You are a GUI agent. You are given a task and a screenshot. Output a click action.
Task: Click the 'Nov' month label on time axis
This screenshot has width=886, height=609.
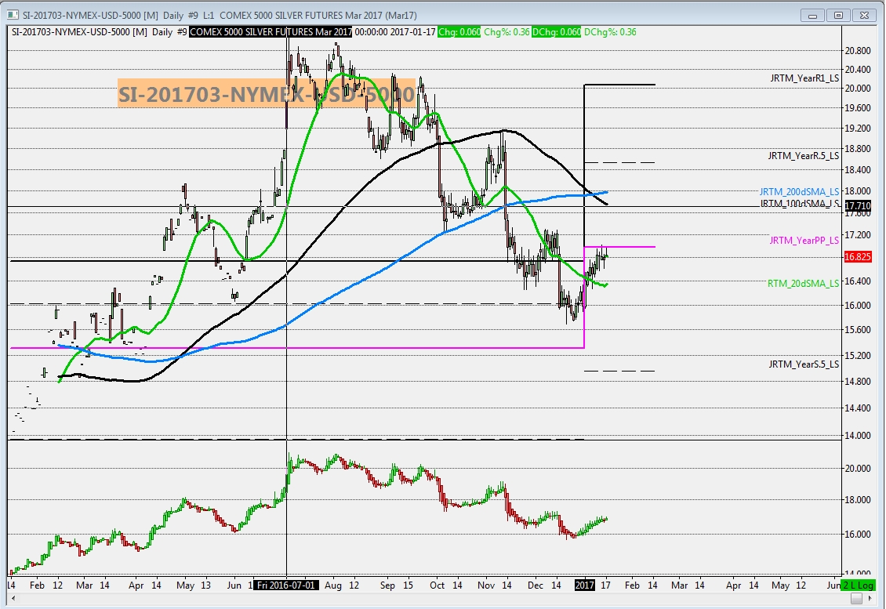tap(485, 585)
